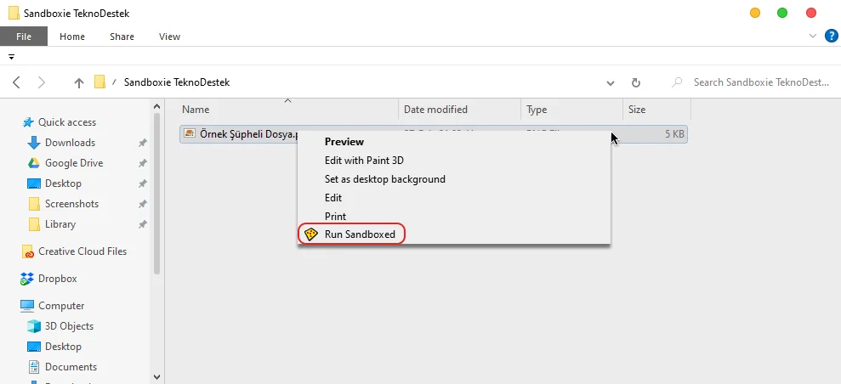Image resolution: width=841 pixels, height=384 pixels.
Task: Click the image file's thumbnail icon
Action: 190,133
